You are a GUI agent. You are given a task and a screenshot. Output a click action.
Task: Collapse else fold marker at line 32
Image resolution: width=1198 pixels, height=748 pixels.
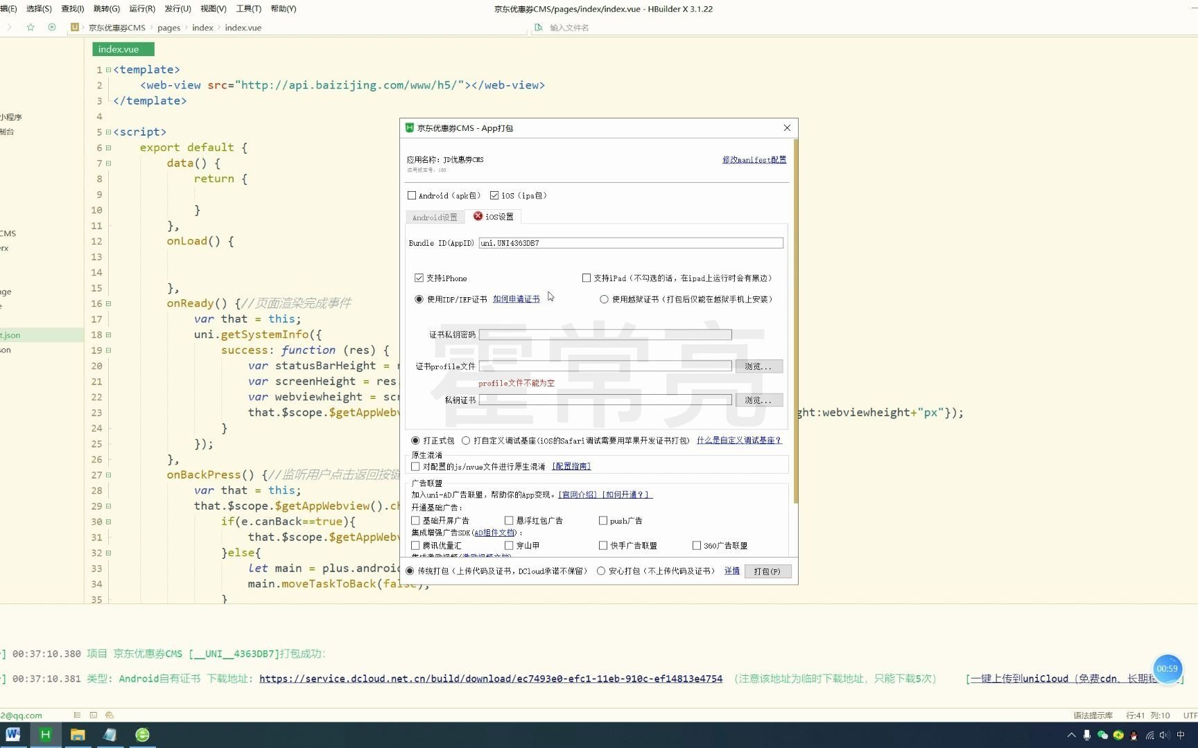pos(108,553)
